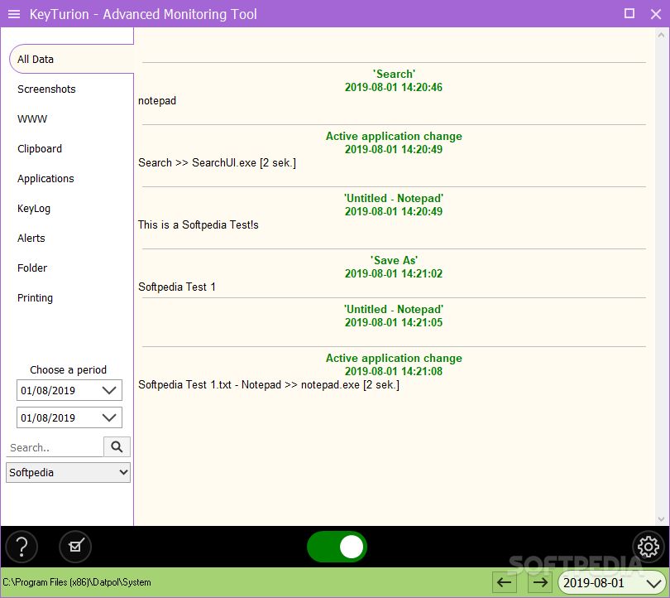The image size is (670, 598).
Task: Open the WWW section
Action: point(32,119)
